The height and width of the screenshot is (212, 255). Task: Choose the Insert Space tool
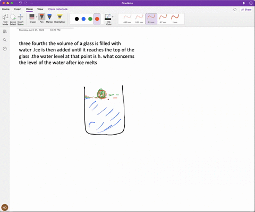coord(21,19)
